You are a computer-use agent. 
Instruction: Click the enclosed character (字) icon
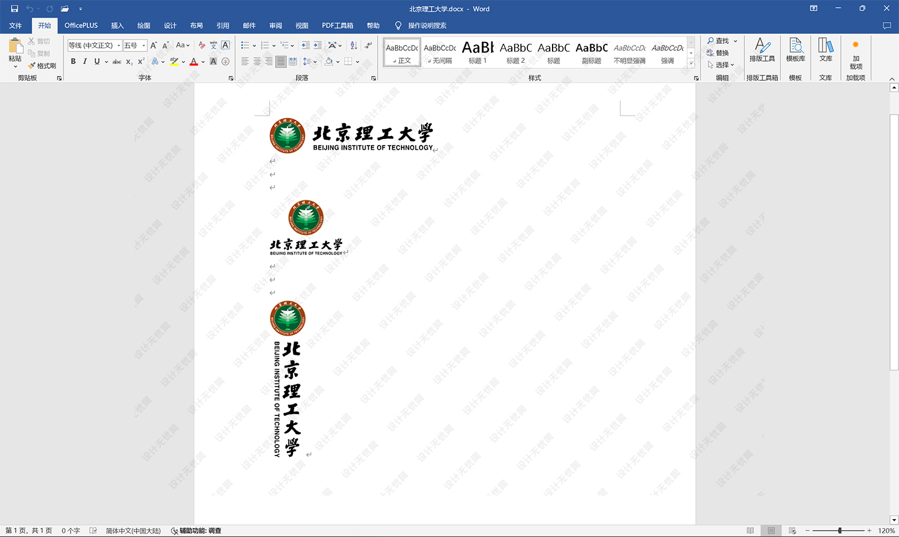(225, 62)
